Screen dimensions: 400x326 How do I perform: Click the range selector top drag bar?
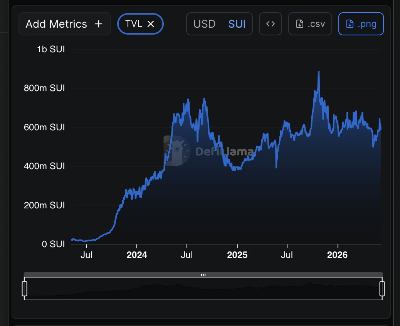pyautogui.click(x=203, y=275)
